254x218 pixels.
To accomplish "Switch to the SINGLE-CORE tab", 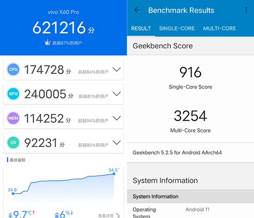I will point(177,29).
